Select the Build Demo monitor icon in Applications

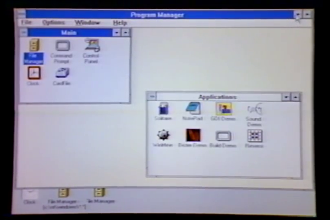pyautogui.click(x=224, y=136)
